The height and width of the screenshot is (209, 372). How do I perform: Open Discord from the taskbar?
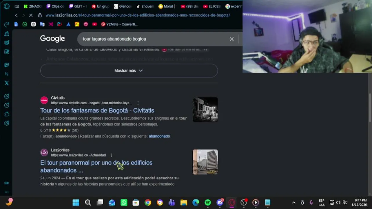pyautogui.click(x=220, y=202)
